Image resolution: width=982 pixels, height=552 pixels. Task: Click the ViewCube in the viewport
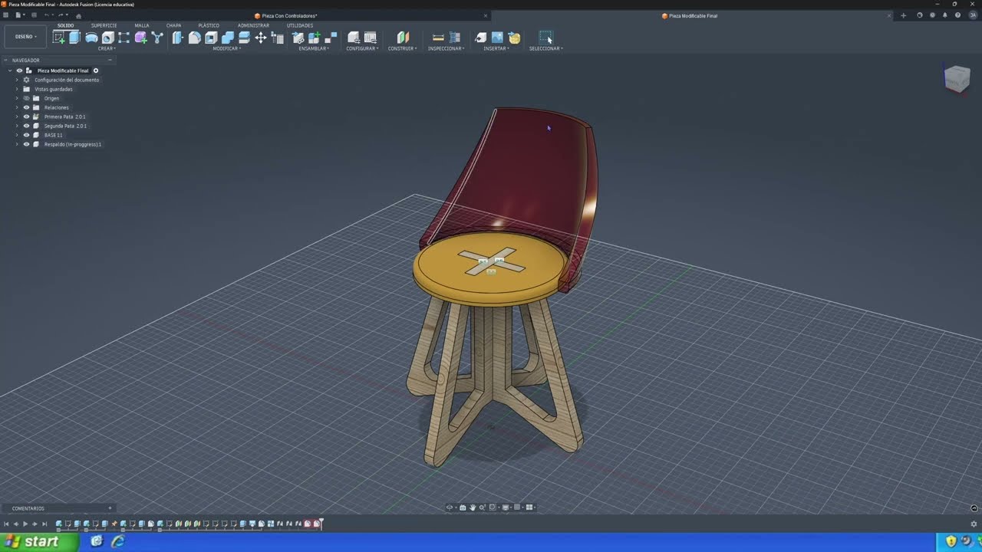[957, 78]
